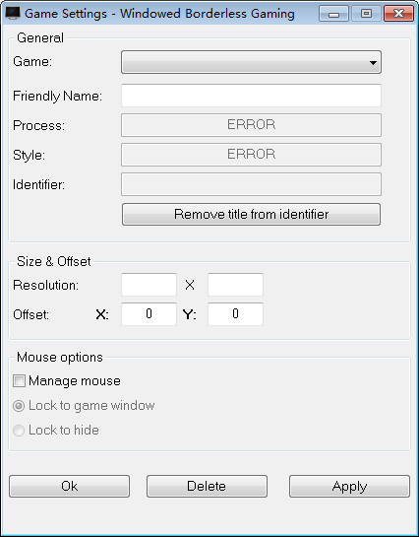Click the Resolution height input box
The width and height of the screenshot is (419, 537).
click(235, 284)
